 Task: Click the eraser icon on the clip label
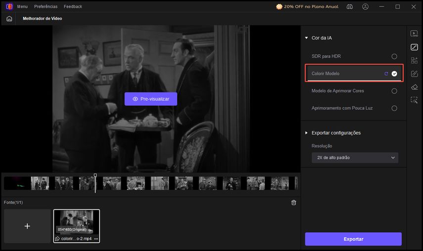pyautogui.click(x=57, y=239)
